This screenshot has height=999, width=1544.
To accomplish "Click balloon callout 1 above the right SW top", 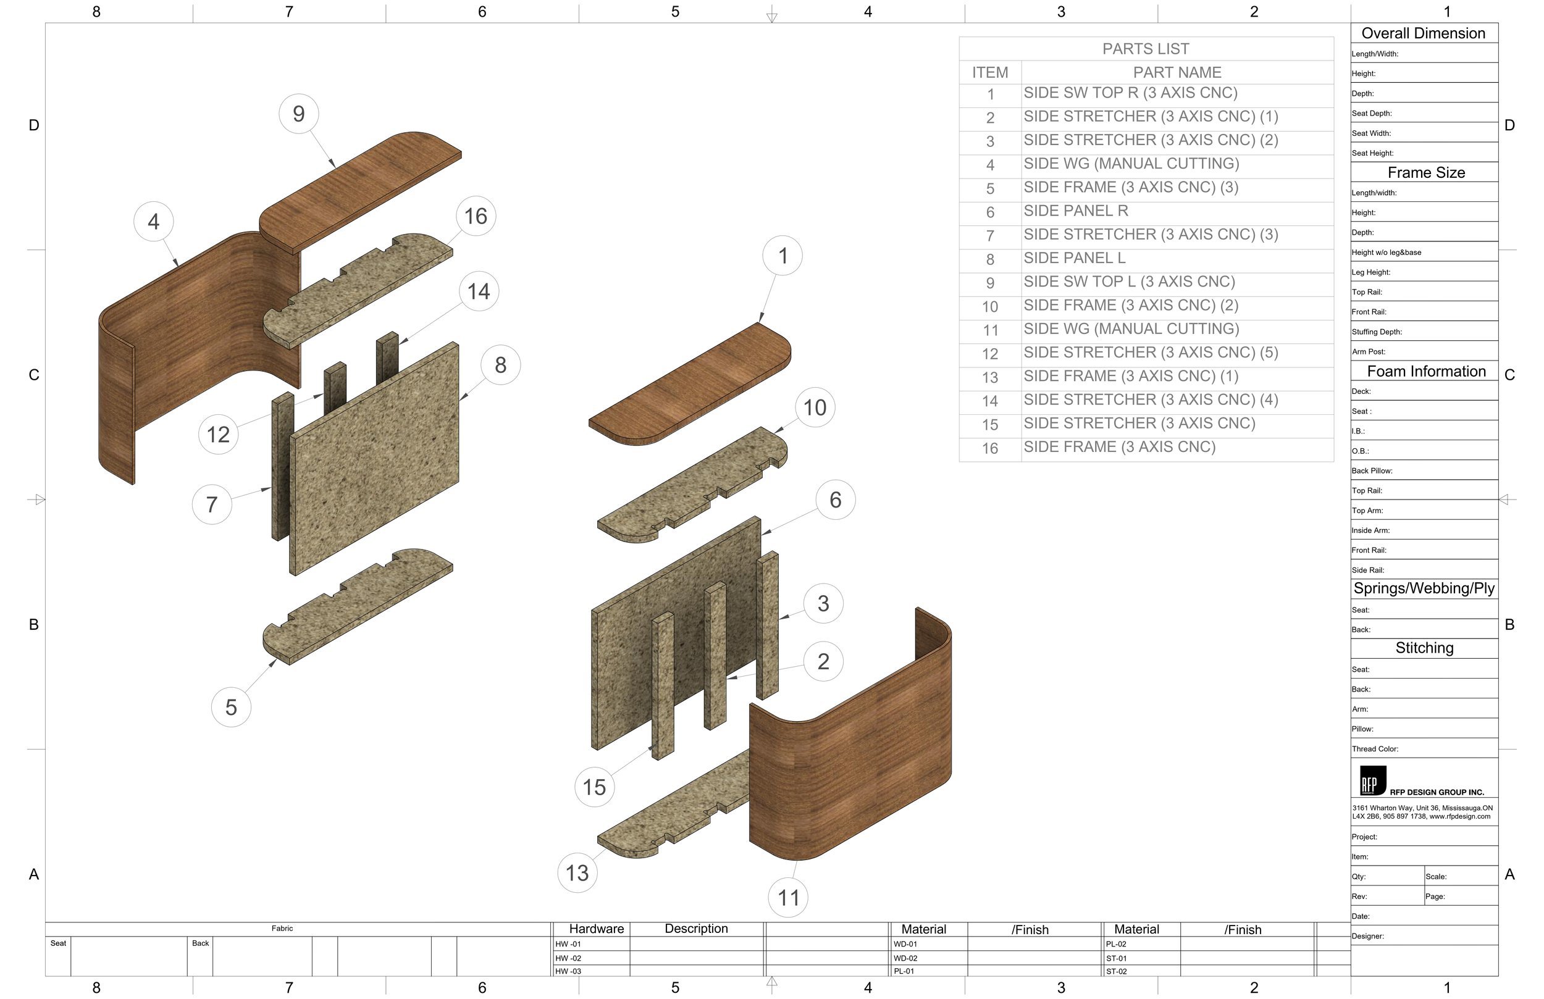I will coord(782,256).
